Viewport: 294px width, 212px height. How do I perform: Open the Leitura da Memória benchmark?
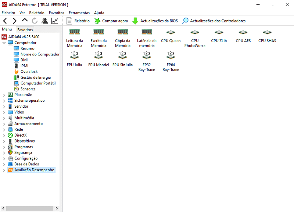(75, 39)
